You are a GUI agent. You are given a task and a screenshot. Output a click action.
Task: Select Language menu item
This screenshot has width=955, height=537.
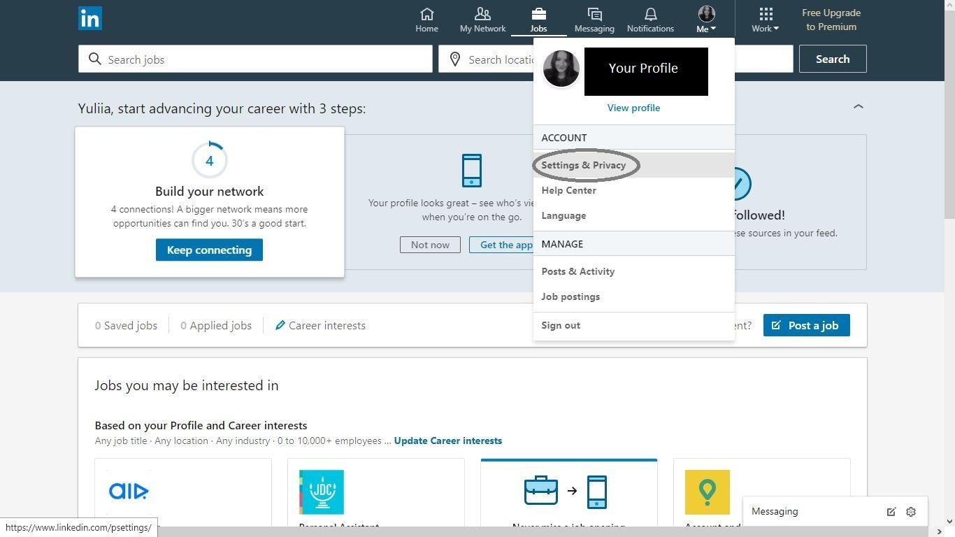click(x=563, y=215)
